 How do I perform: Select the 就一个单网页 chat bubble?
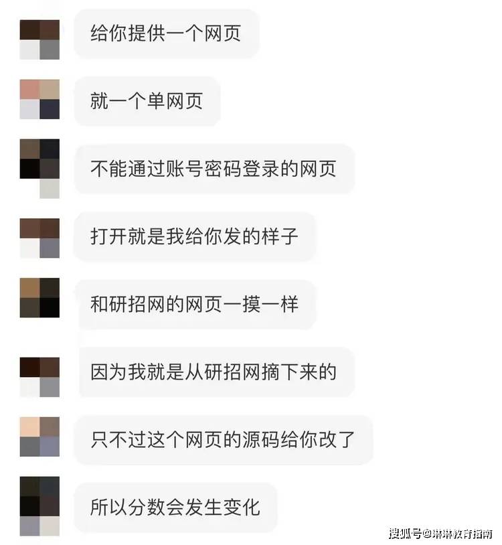pos(147,101)
